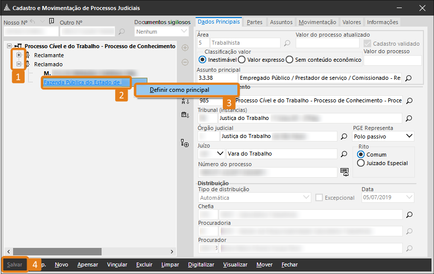This screenshot has width=434, height=274.
Task: Click search icon beside Assunto principal field
Action: click(x=408, y=78)
